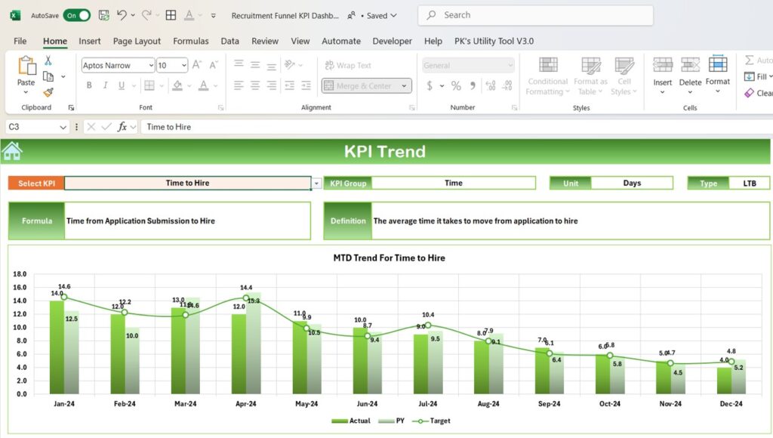
Task: Click the Insert cells button
Action: (663, 75)
